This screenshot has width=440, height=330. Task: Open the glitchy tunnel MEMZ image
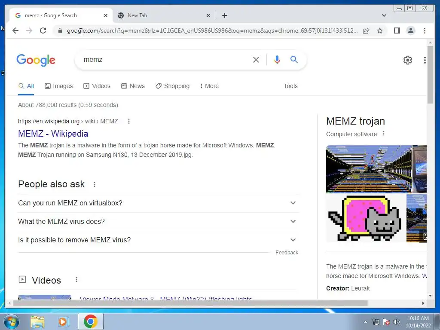tap(369, 169)
